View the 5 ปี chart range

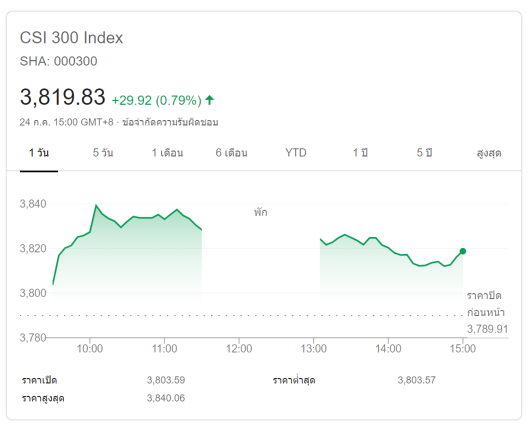pyautogui.click(x=424, y=153)
